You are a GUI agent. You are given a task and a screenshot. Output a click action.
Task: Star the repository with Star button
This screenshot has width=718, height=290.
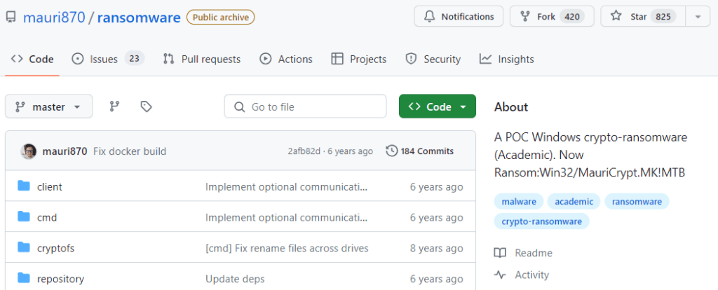pyautogui.click(x=643, y=17)
